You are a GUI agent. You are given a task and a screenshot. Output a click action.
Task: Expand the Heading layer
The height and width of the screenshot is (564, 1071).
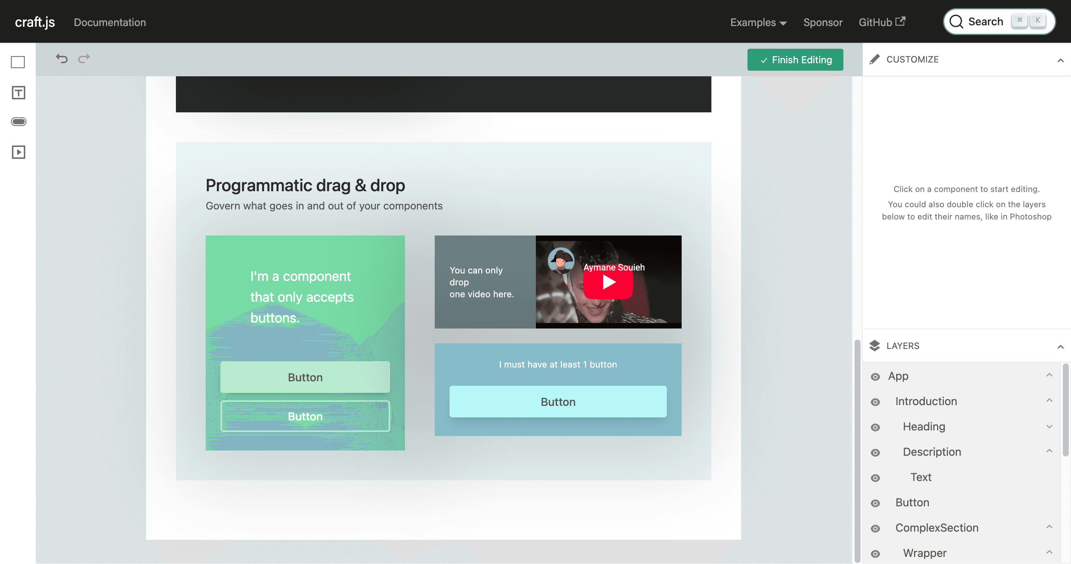click(x=1049, y=426)
